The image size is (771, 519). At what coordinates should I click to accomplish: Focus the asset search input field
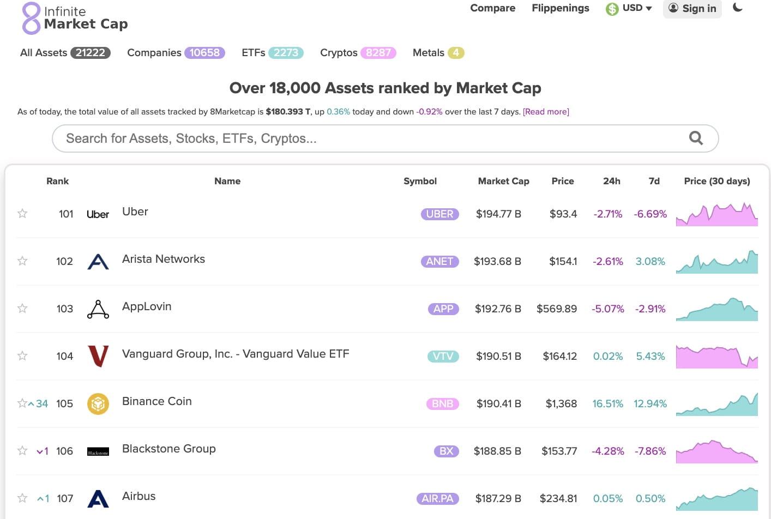[x=371, y=138]
